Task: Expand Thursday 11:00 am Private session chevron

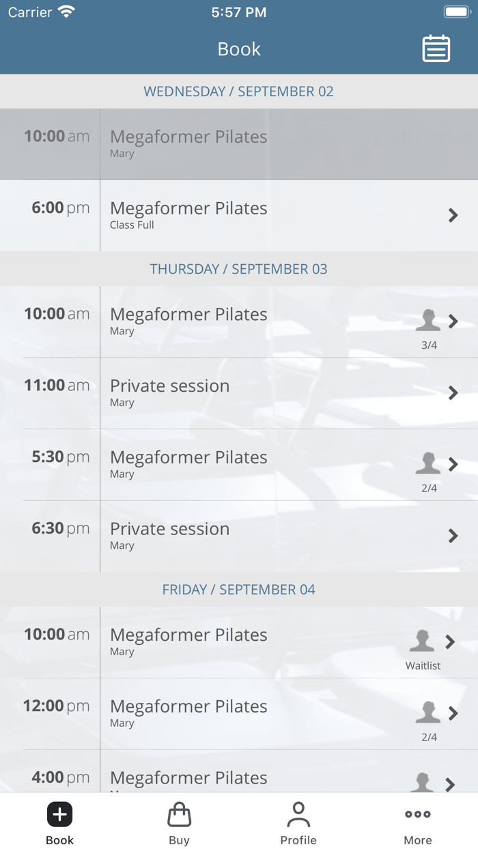Action: [453, 393]
